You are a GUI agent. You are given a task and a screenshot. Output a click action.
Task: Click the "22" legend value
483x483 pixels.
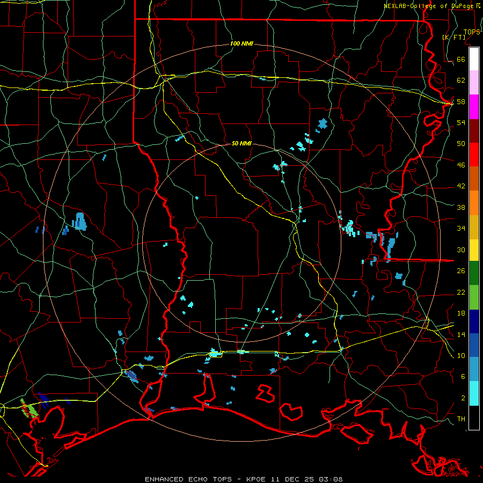pos(461,292)
